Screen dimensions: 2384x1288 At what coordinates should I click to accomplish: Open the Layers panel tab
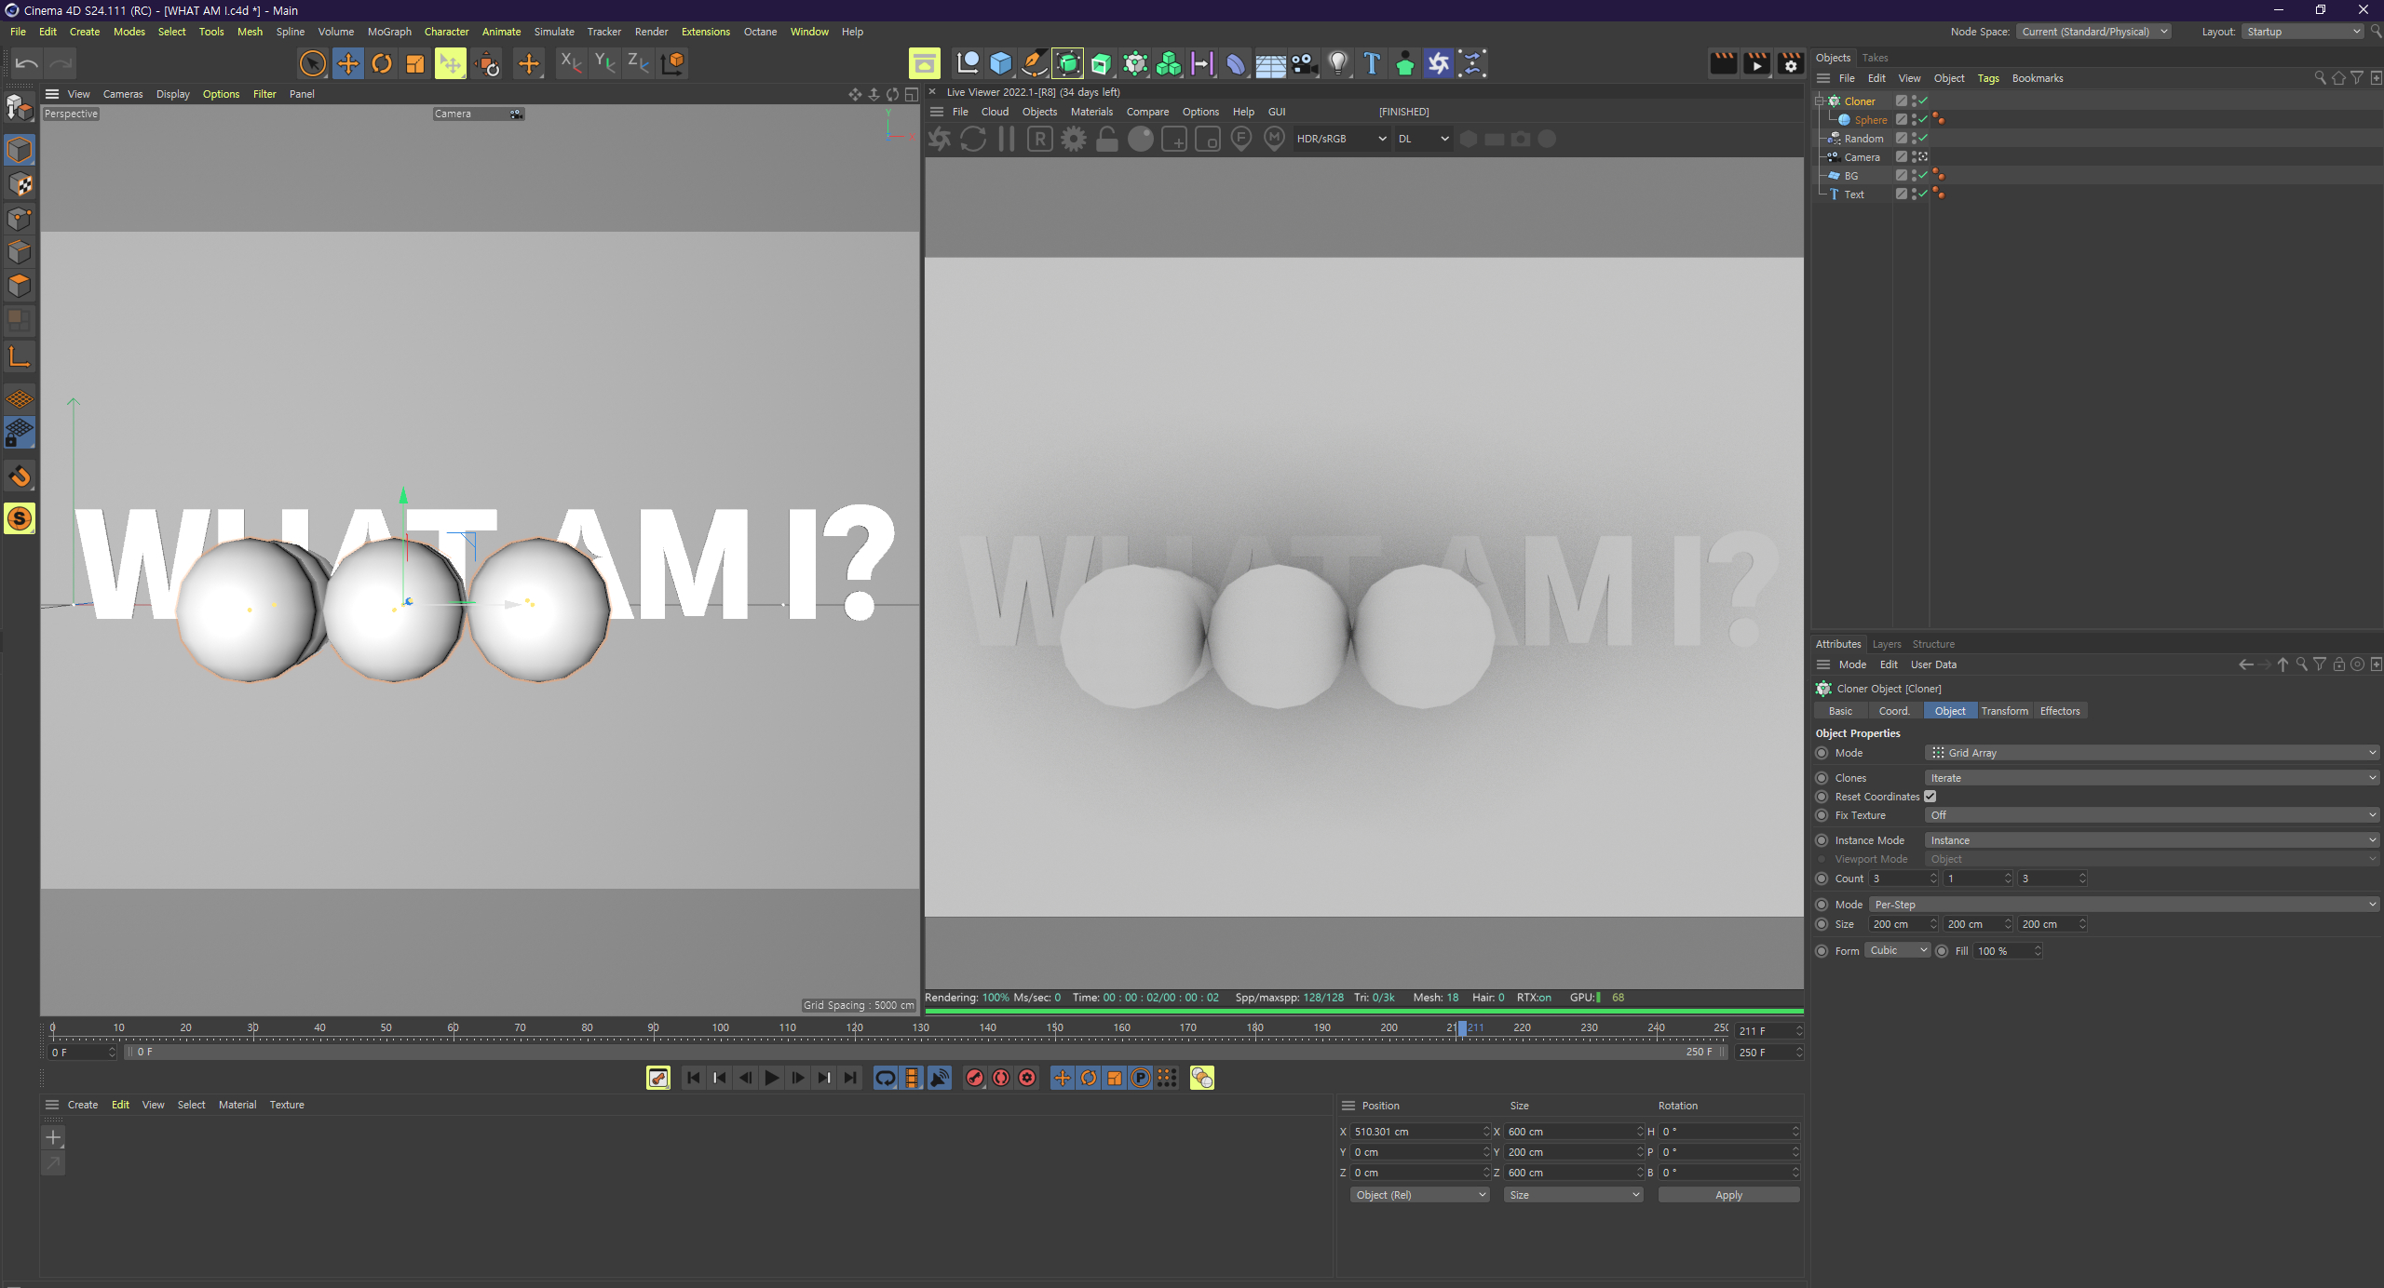(1887, 644)
